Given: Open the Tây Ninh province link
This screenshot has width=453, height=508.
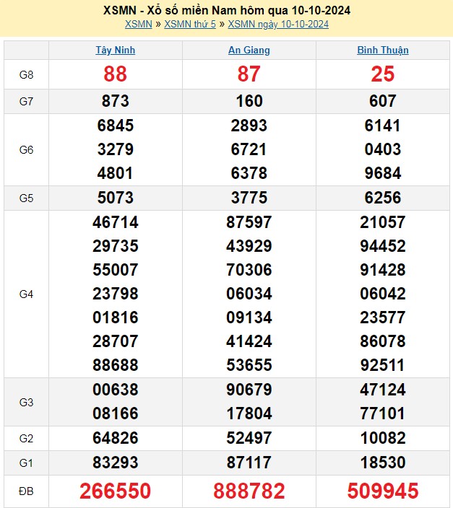Looking at the screenshot, I should pyautogui.click(x=116, y=51).
